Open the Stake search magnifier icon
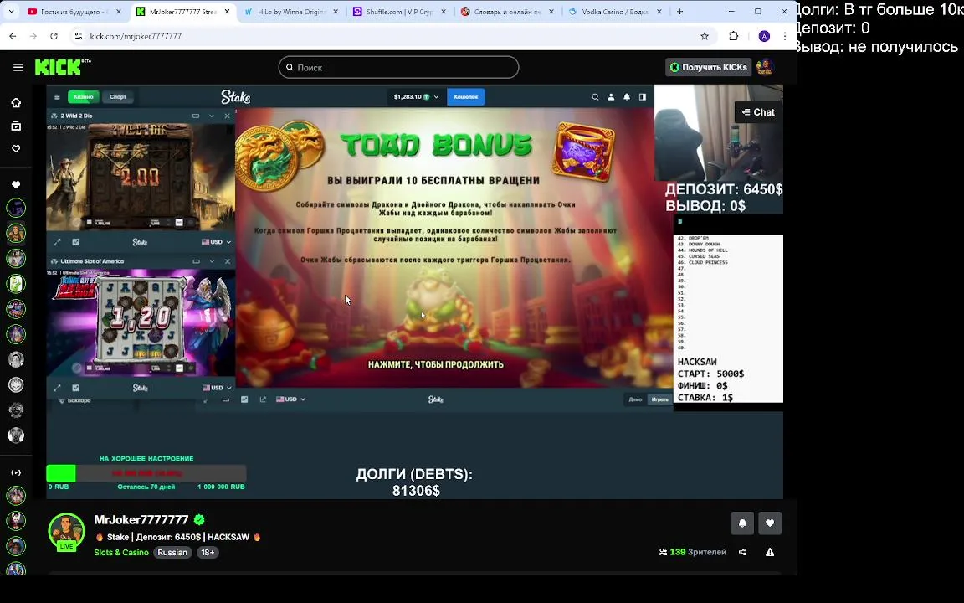The width and height of the screenshot is (964, 603). (594, 96)
